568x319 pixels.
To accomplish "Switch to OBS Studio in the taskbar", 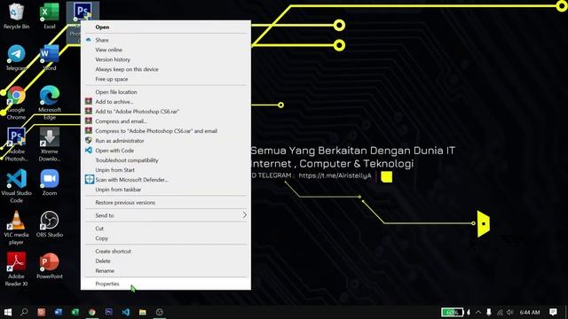I will 160,312.
